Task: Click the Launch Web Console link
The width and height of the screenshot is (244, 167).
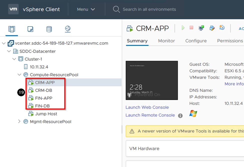Action: pos(147,107)
